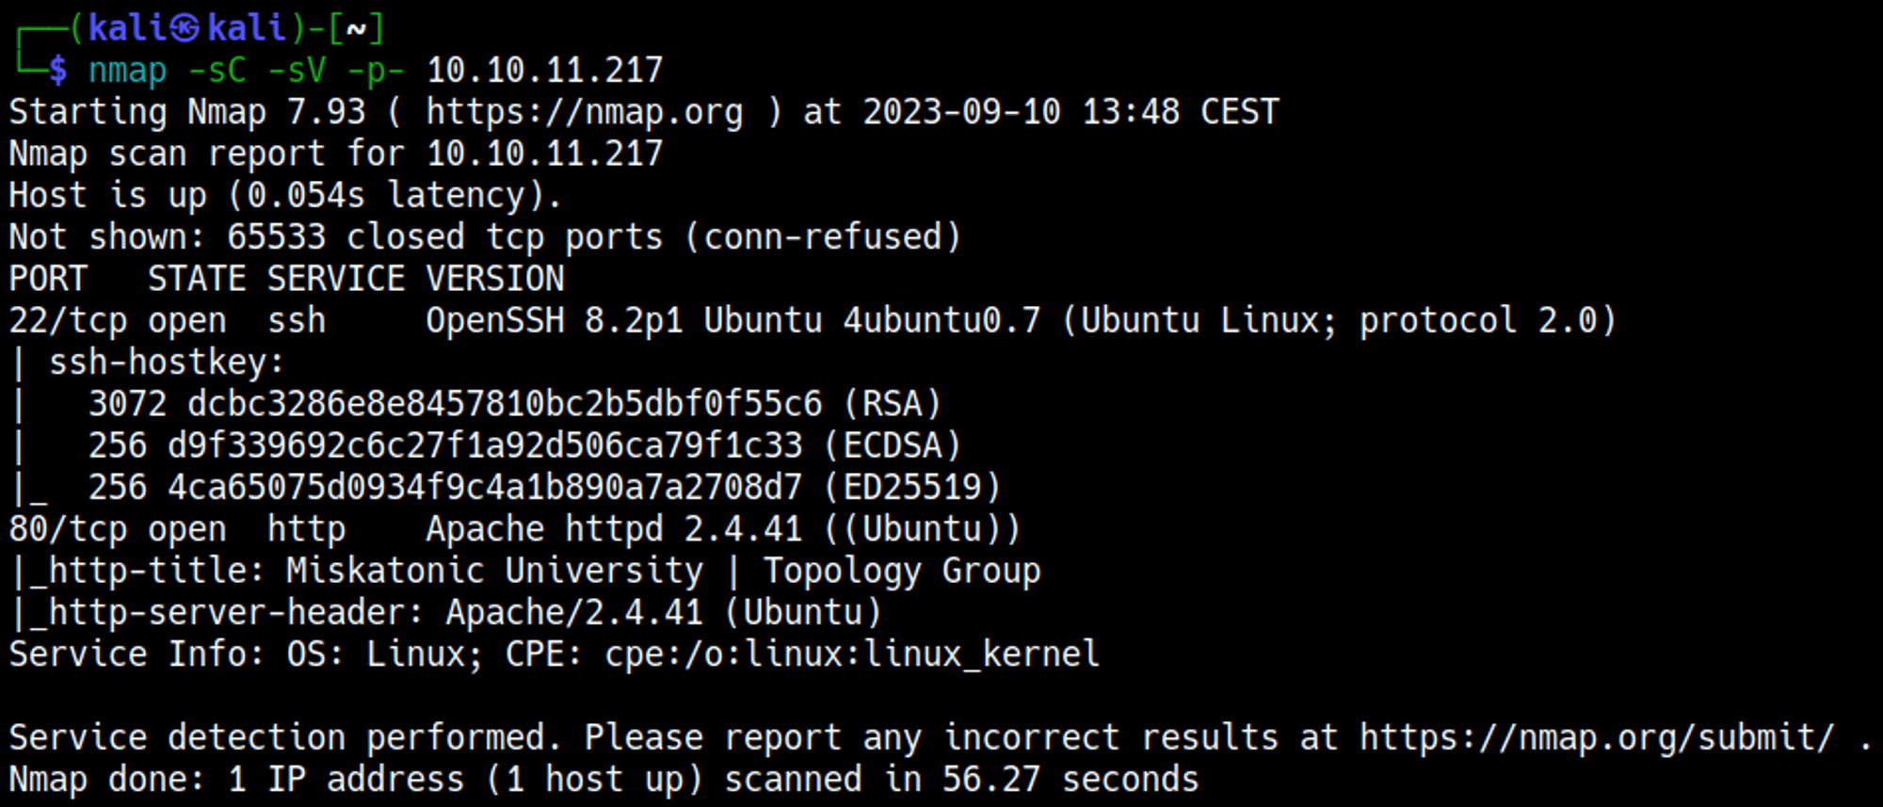Click the nmap command word

click(x=127, y=71)
